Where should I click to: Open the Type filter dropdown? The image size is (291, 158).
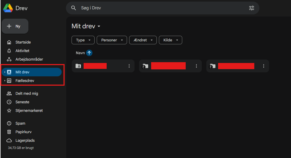point(83,40)
